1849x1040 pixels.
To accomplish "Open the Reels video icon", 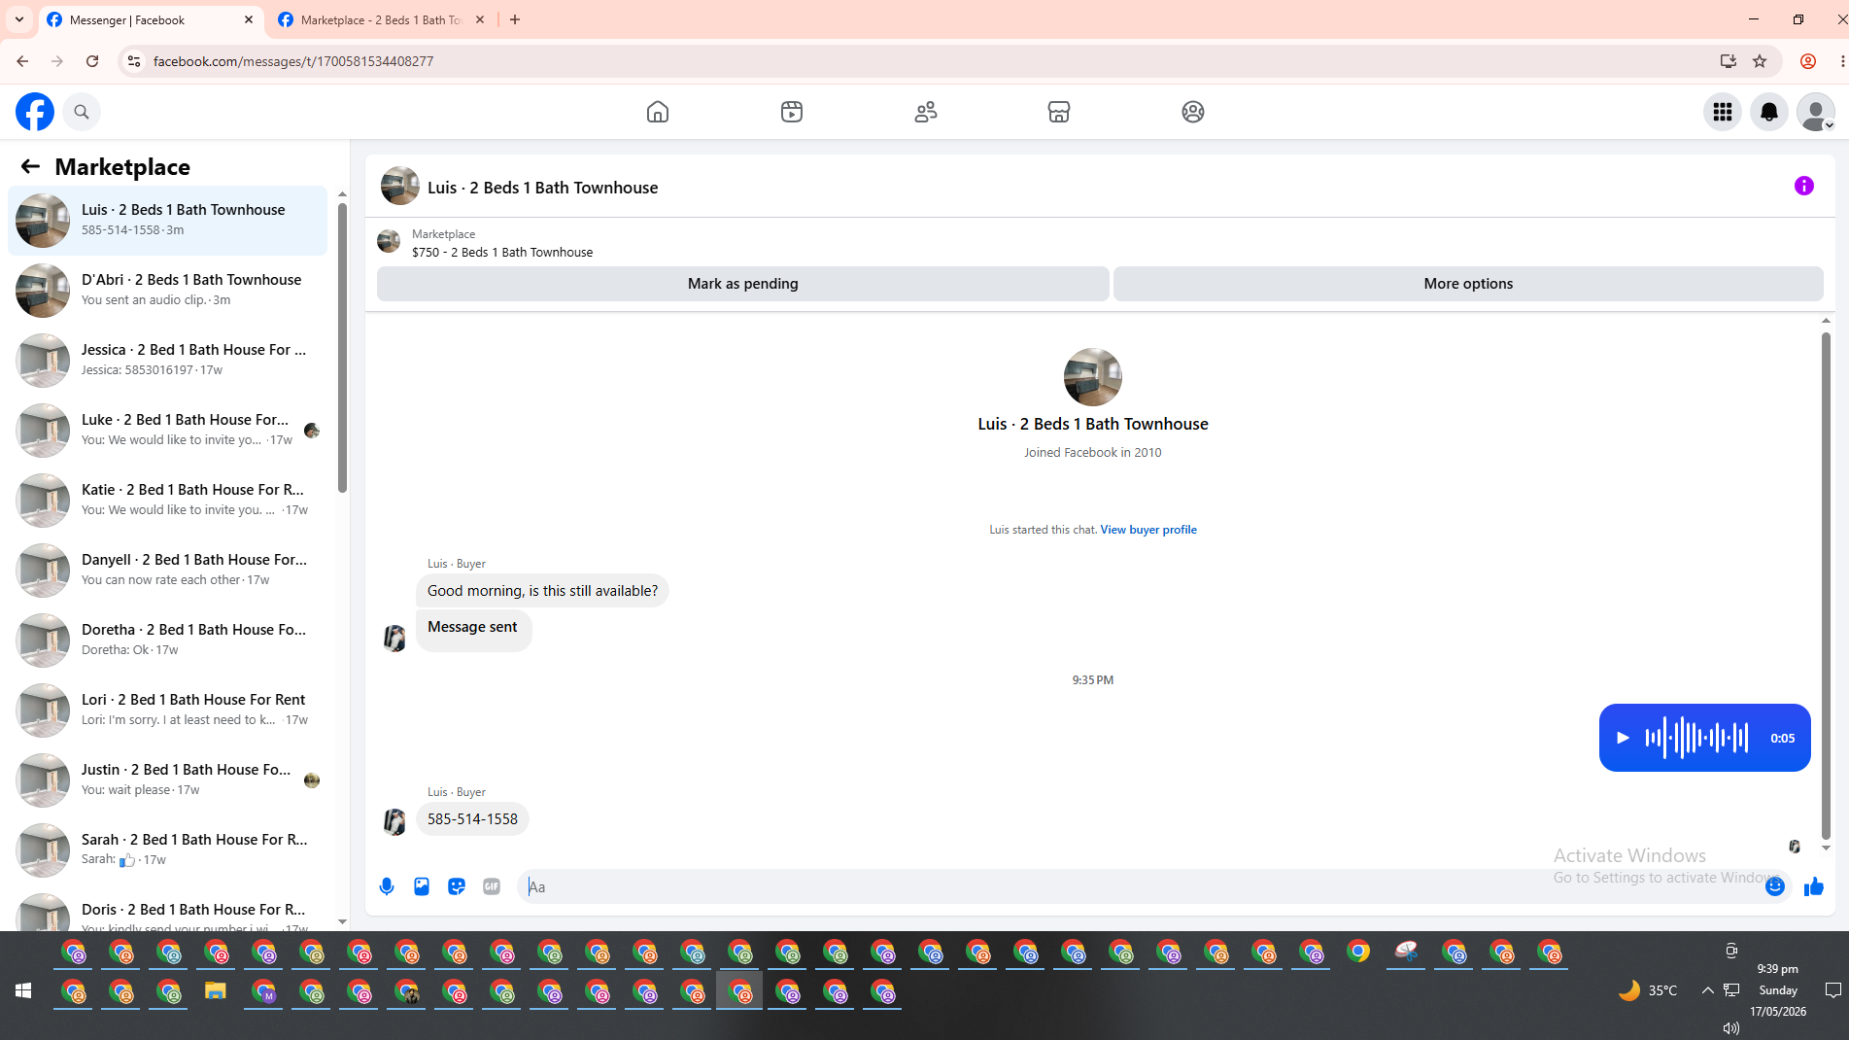I will [x=792, y=112].
